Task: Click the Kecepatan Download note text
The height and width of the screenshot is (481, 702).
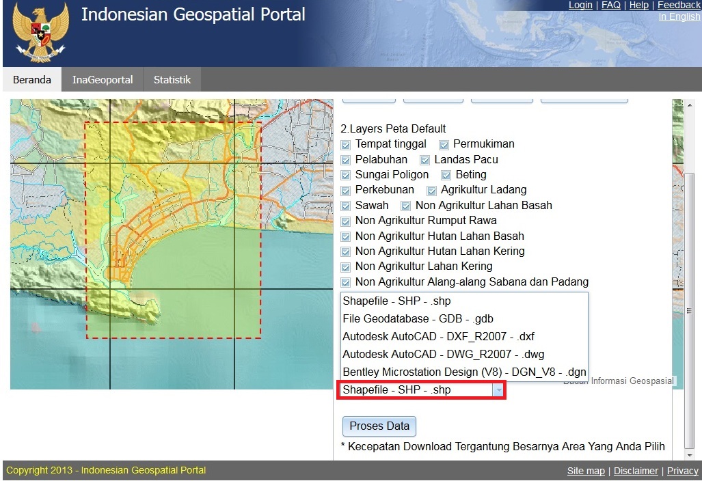Action: pos(503,447)
